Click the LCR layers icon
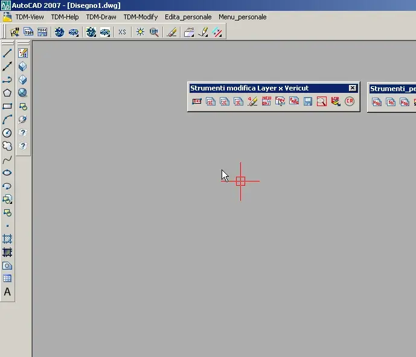Screen dimensions: 416x357 (x=336, y=101)
